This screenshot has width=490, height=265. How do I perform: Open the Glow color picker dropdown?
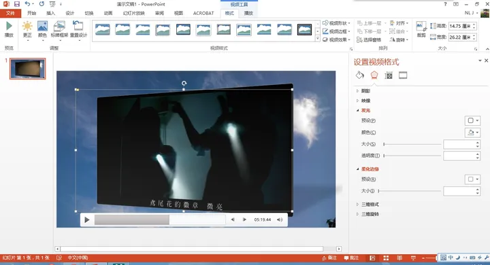pos(472,132)
